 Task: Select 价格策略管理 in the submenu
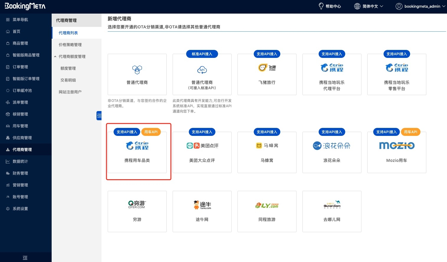point(70,45)
